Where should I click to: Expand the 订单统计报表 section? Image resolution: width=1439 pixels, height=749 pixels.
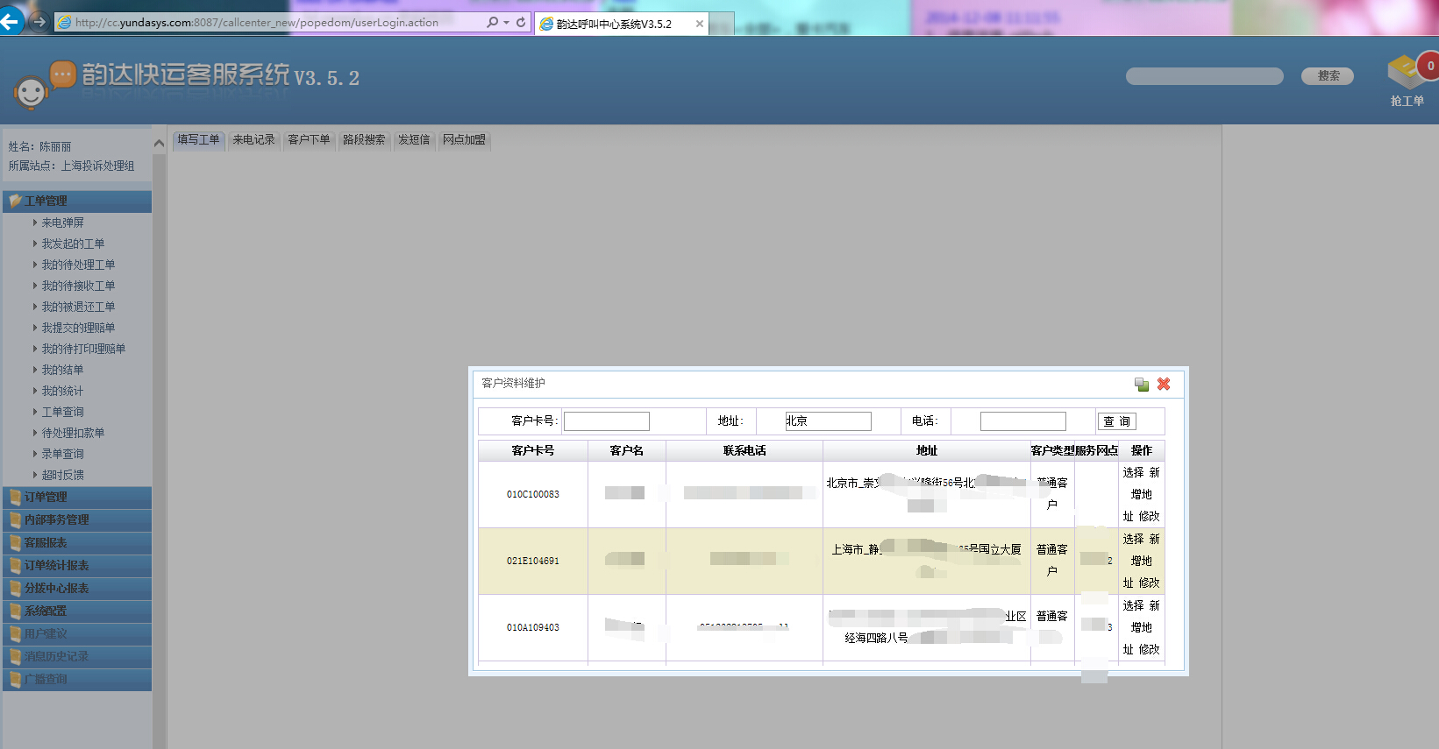point(77,566)
